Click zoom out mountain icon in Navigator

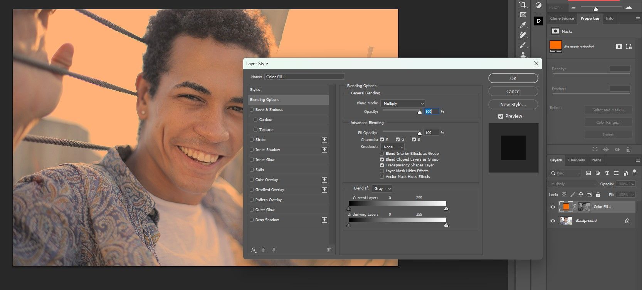(x=573, y=8)
